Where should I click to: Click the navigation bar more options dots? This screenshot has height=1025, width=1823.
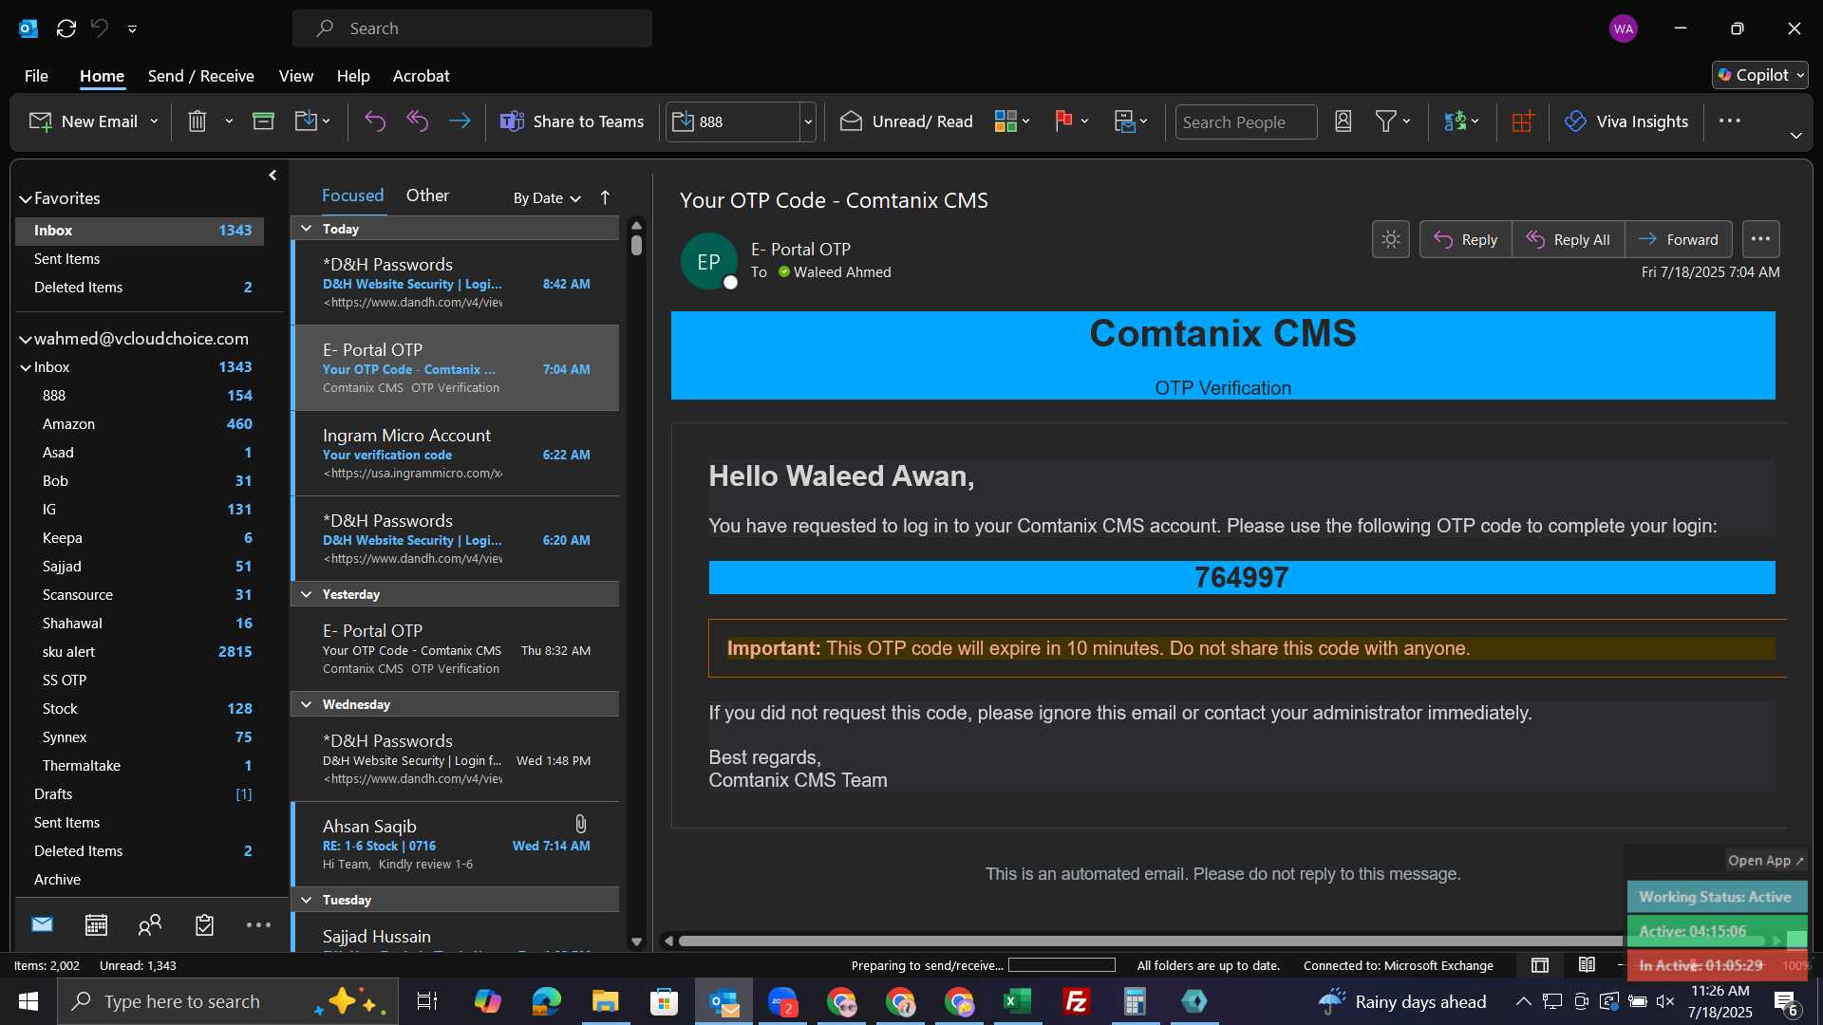pyautogui.click(x=258, y=924)
